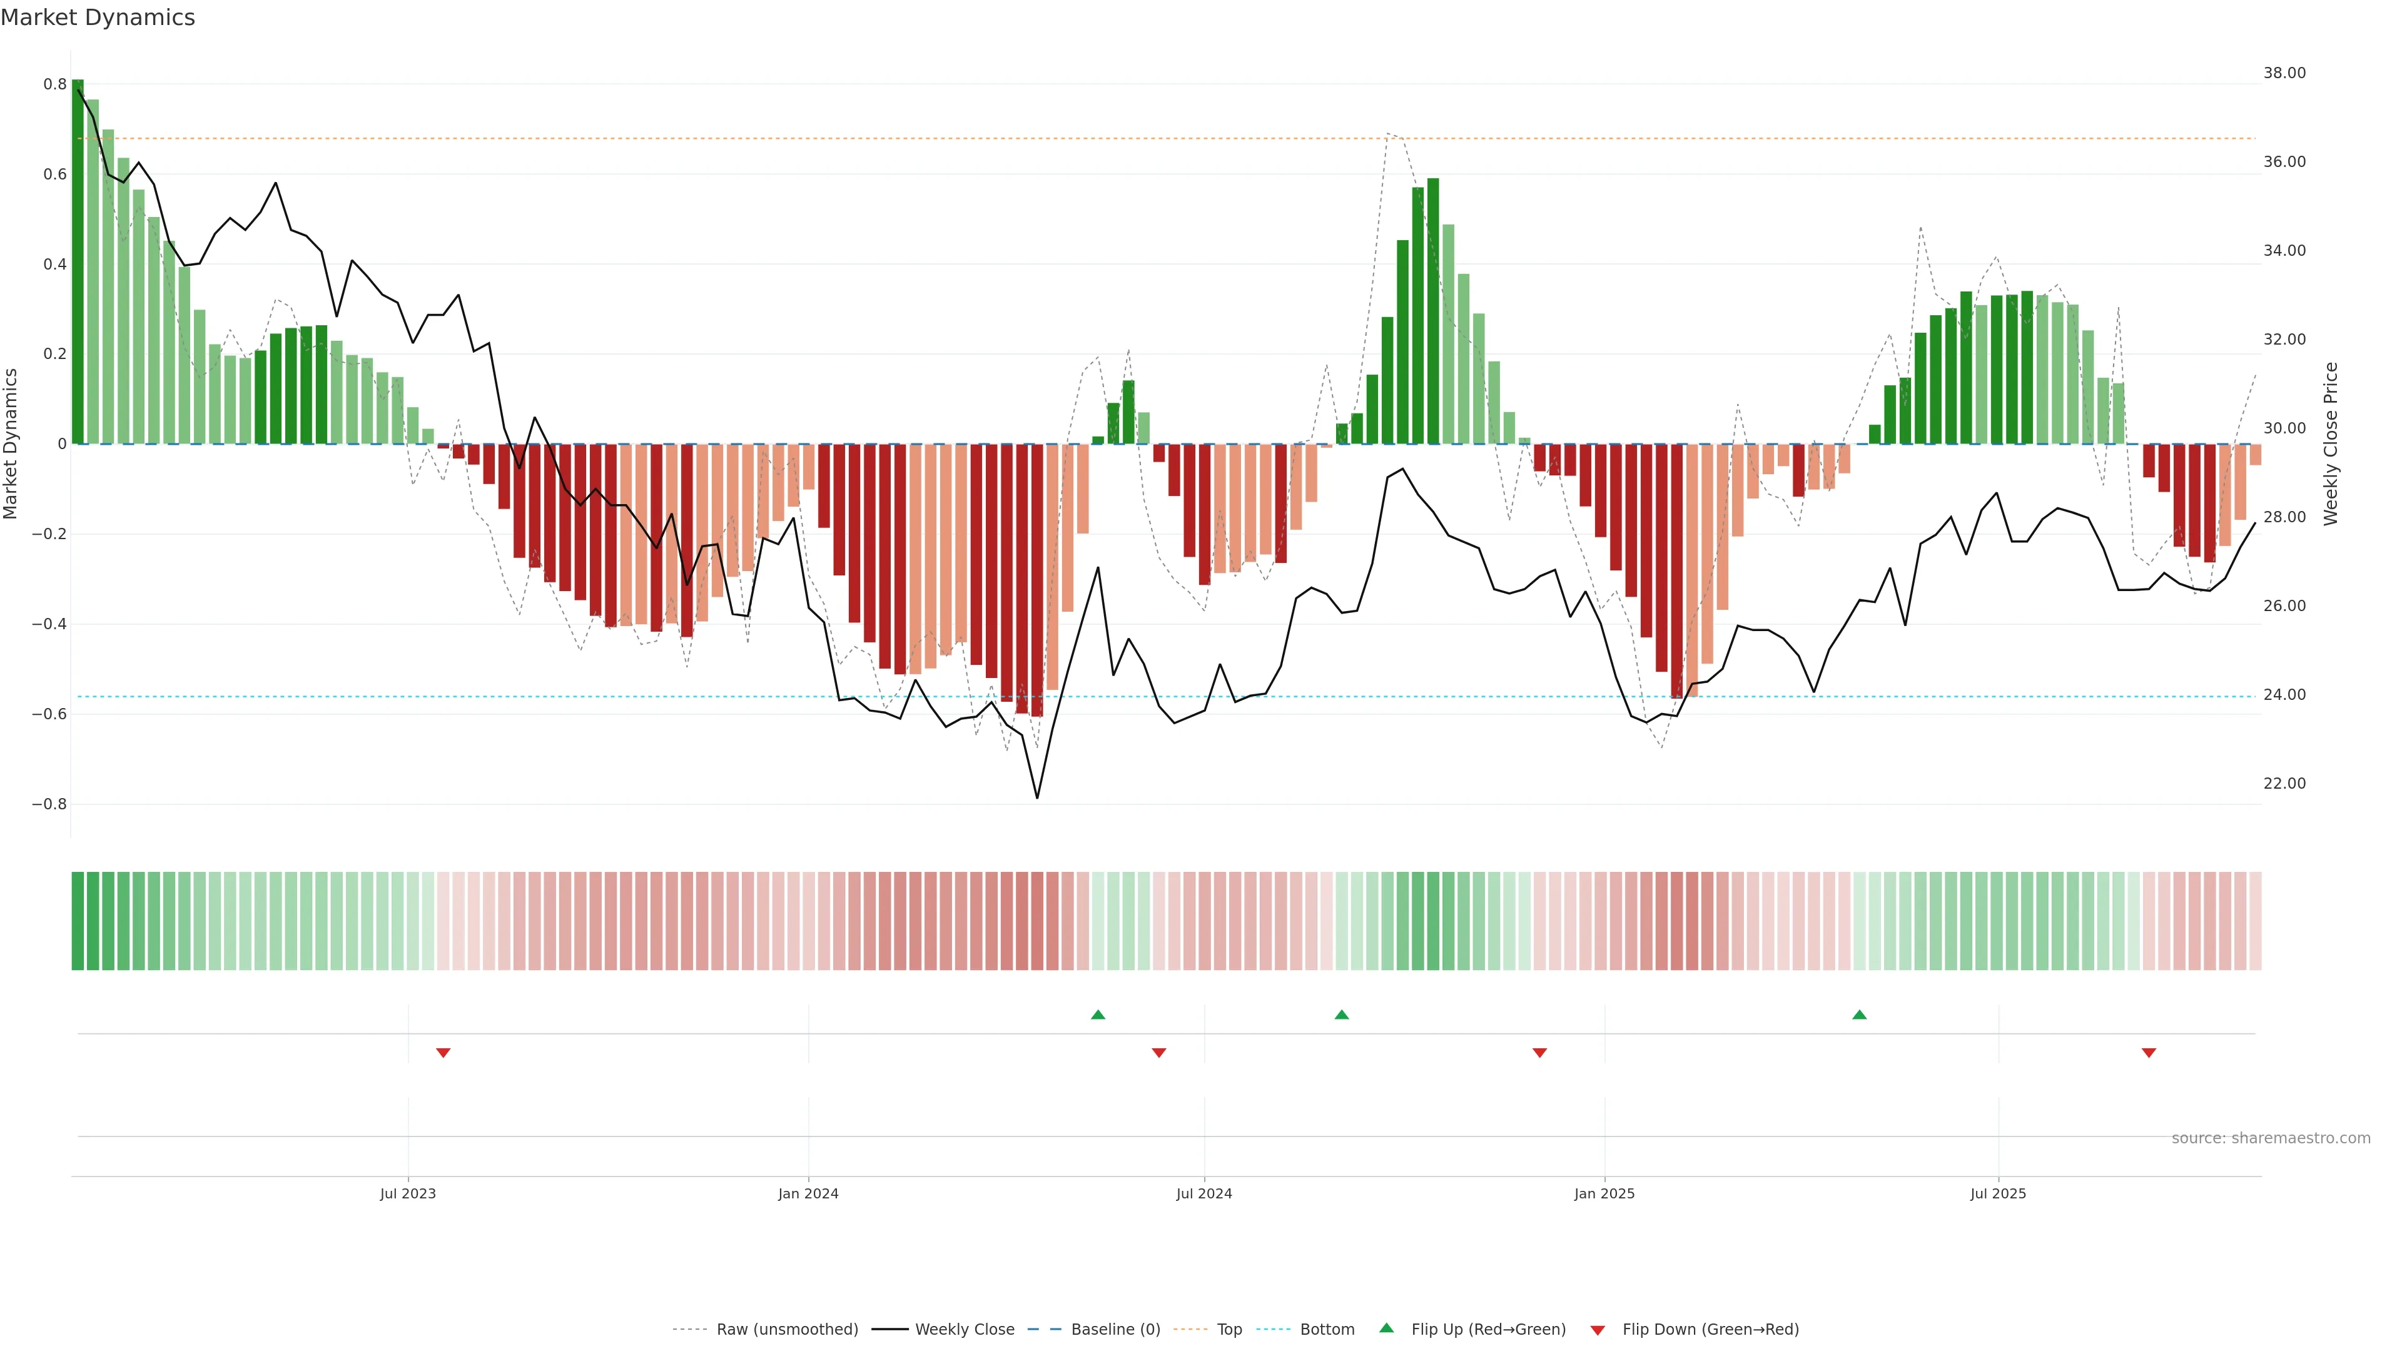
Task: Click the red flip-down marker before Jan 2025
Action: point(1539,1053)
